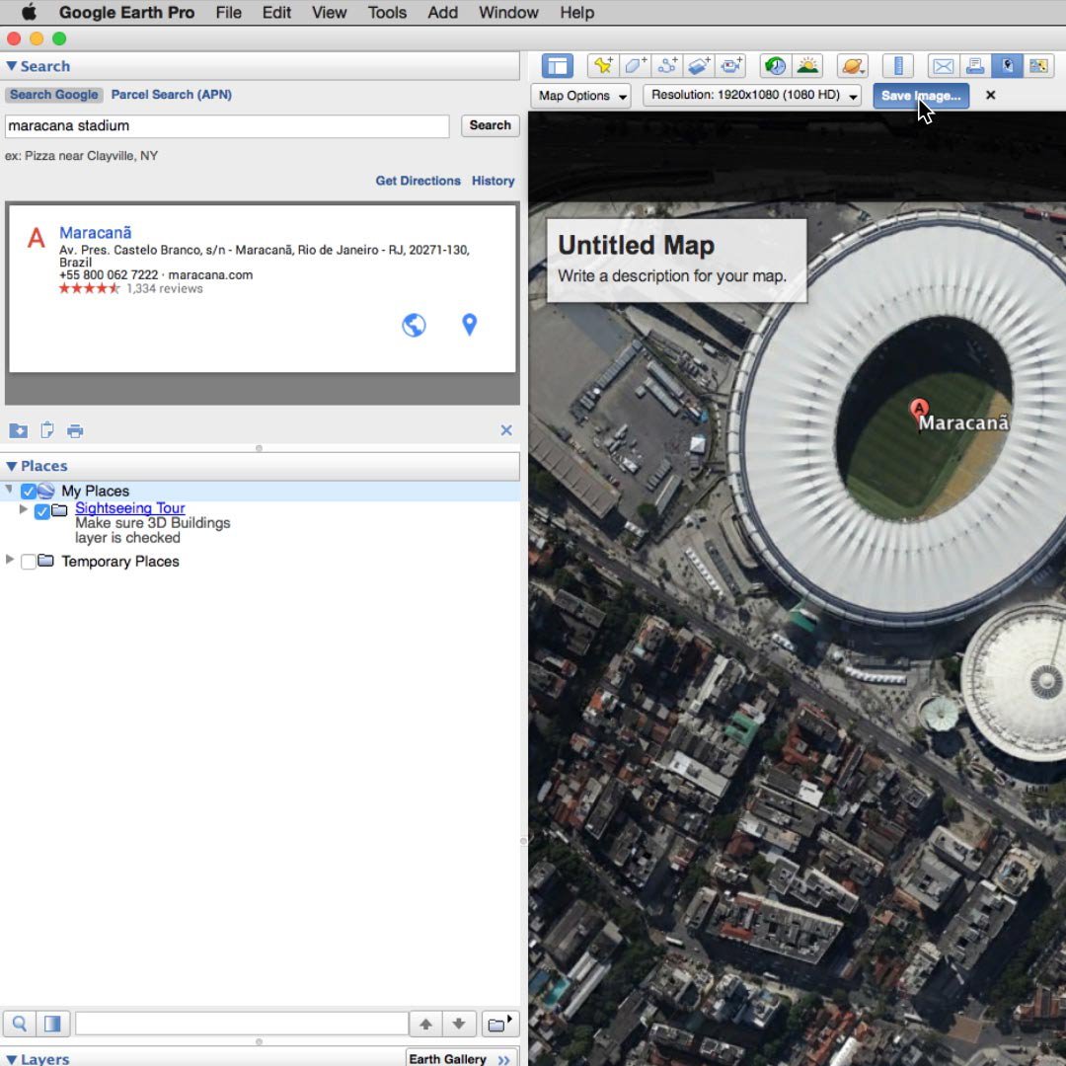The height and width of the screenshot is (1066, 1066).
Task: Email the view with the envelope icon
Action: pos(943,66)
